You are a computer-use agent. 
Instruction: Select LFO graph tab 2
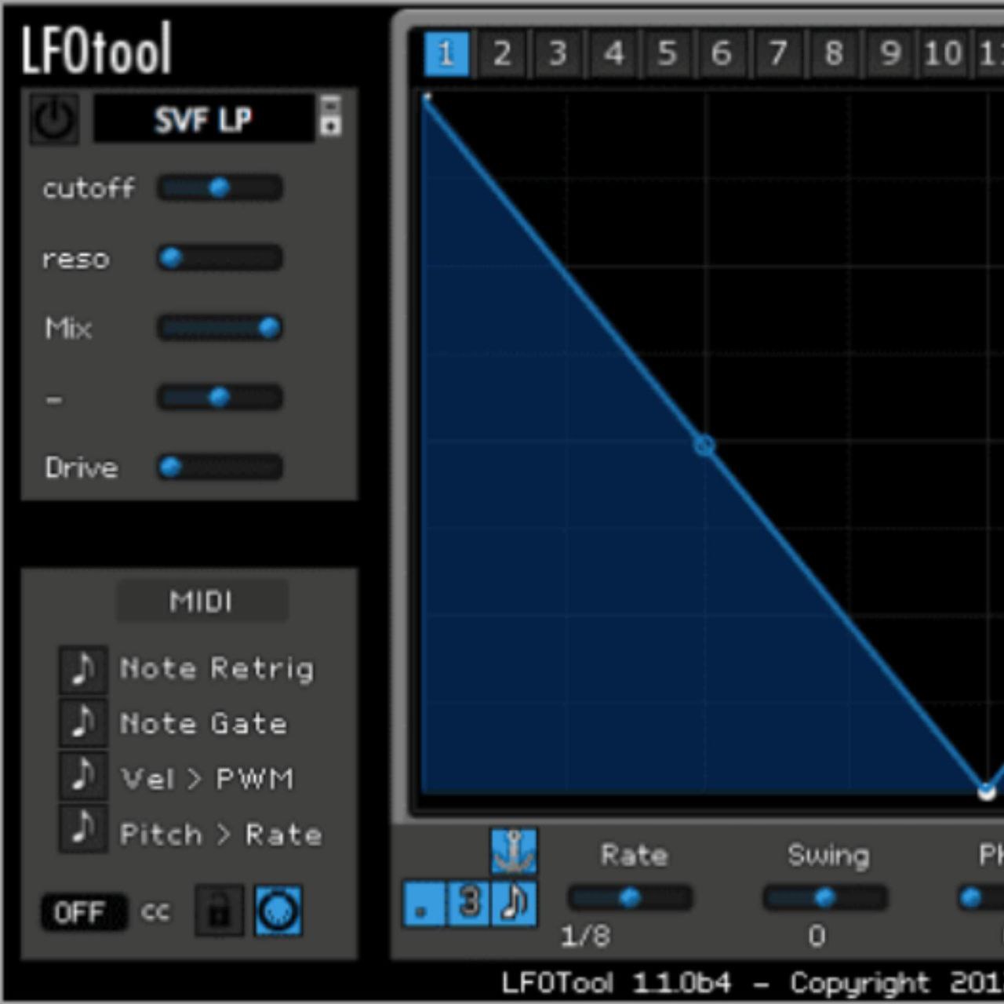point(502,53)
